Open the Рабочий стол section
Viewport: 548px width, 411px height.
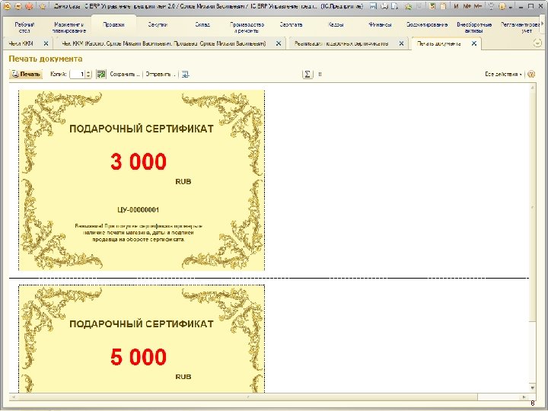click(25, 27)
